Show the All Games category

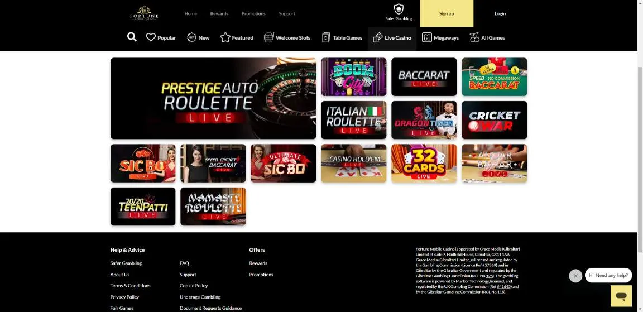487,38
